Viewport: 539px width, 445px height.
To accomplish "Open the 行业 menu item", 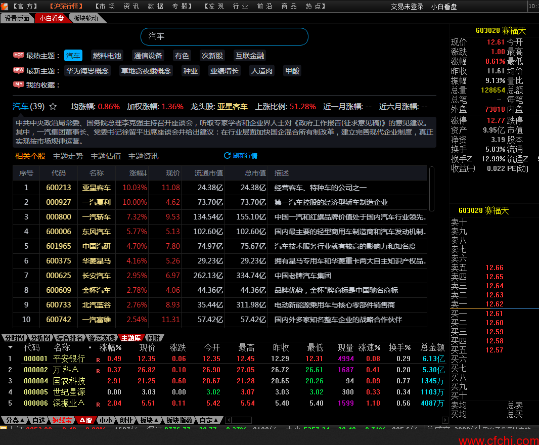I will pos(240,6).
